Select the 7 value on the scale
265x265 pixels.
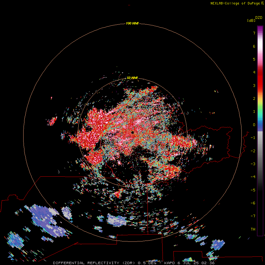click(254, 33)
